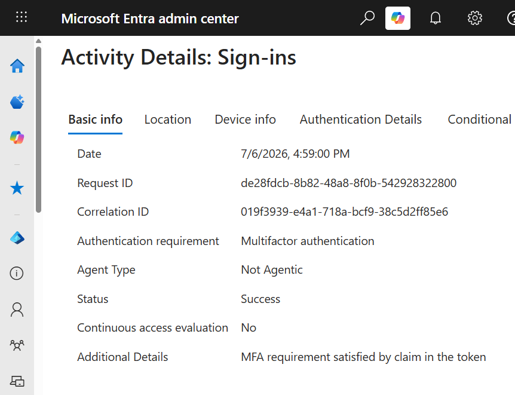
Task: Click the Success status value
Action: pos(260,299)
